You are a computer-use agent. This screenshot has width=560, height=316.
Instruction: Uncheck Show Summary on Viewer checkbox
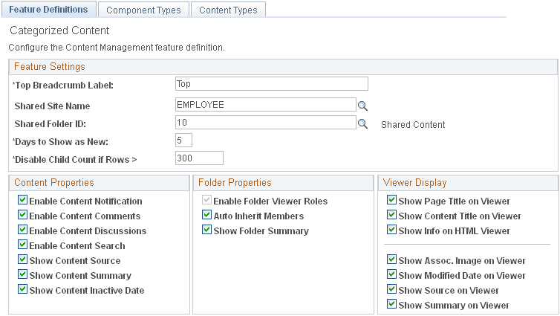(391, 305)
